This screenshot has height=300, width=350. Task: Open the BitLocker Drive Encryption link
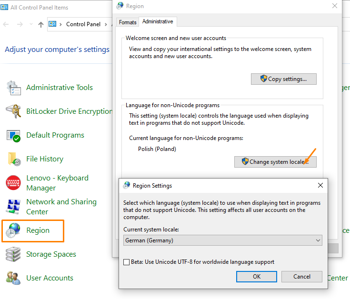click(x=69, y=111)
